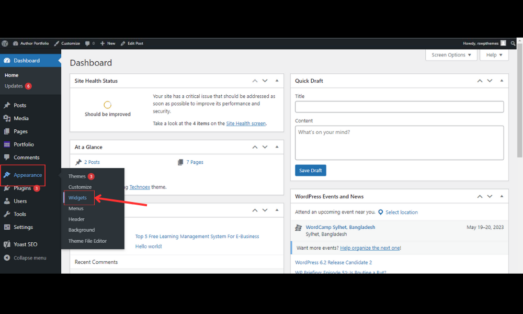This screenshot has height=314, width=523.
Task: Click the Comments icon in sidebar
Action: click(x=7, y=157)
